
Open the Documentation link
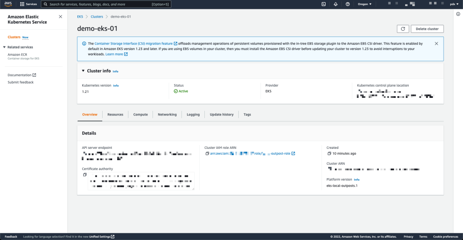pyautogui.click(x=19, y=75)
